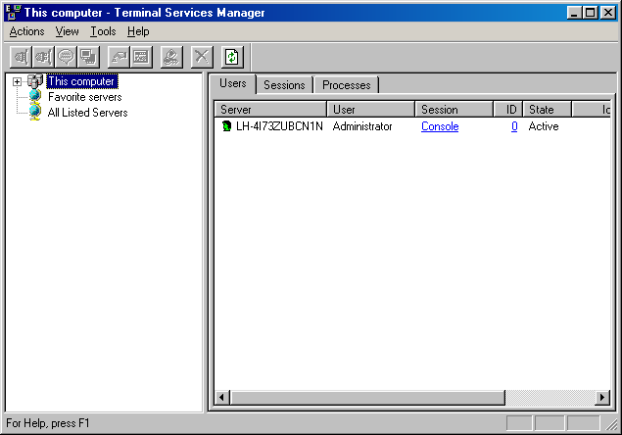Click the horizontal scrollbar thumb
Viewport: 622px width, 435px height.
pyautogui.click(x=367, y=397)
